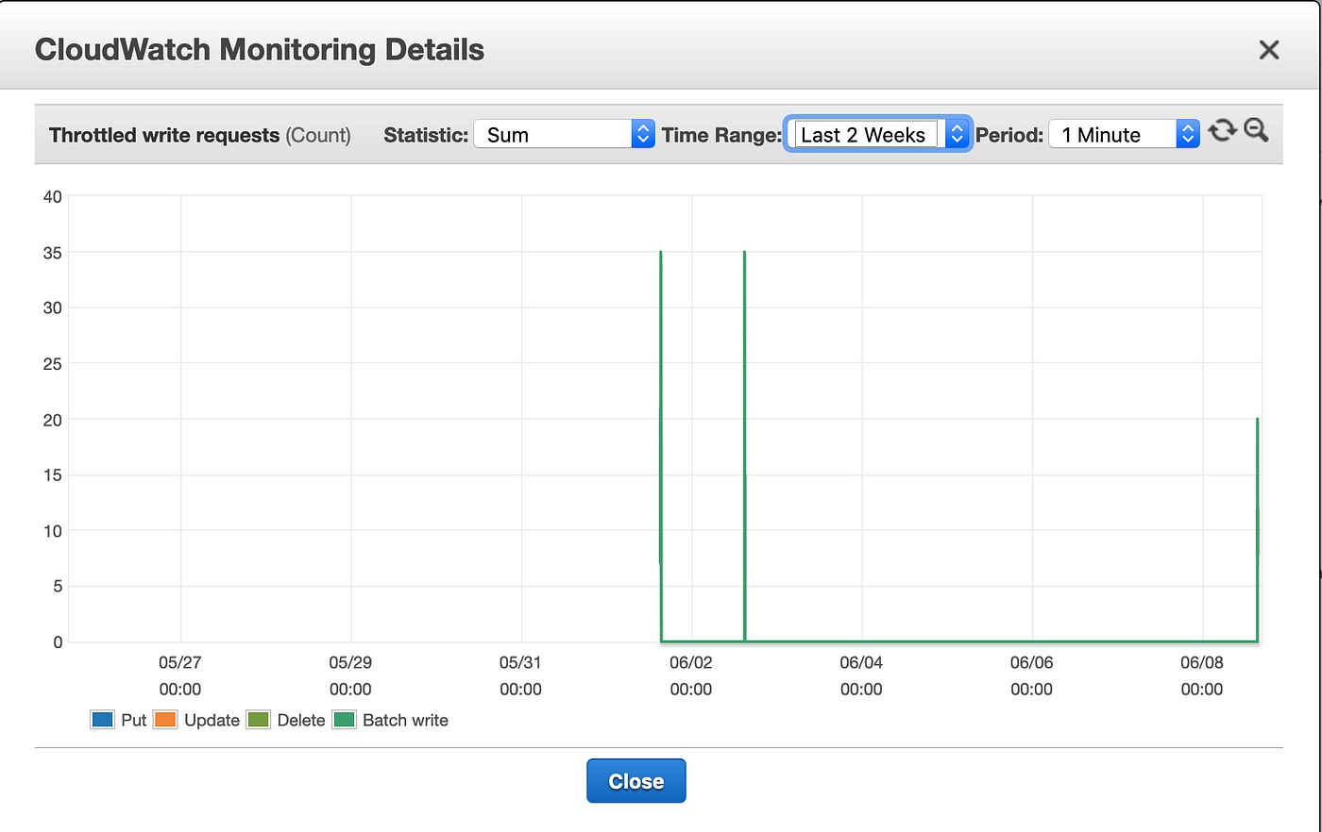Click the Delete legend green swatch

tap(258, 720)
